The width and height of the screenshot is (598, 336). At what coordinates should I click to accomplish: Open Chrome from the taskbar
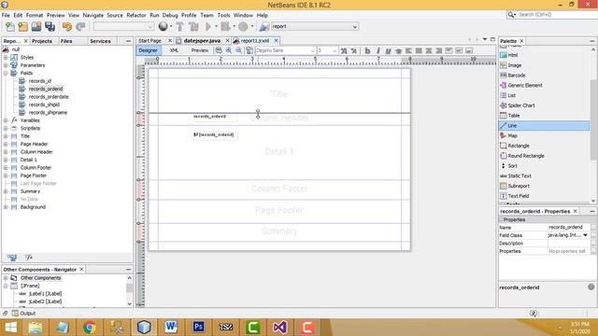(x=90, y=328)
